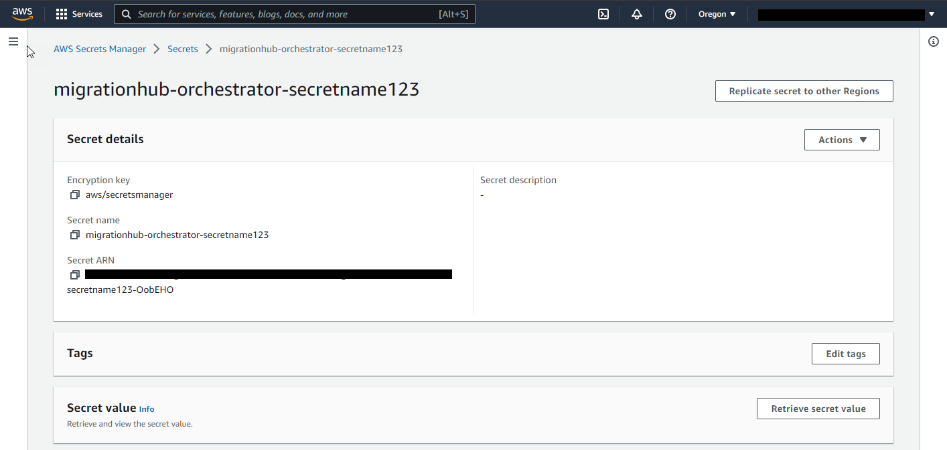Expand the hamburger side navigation
947x450 pixels.
click(x=13, y=41)
